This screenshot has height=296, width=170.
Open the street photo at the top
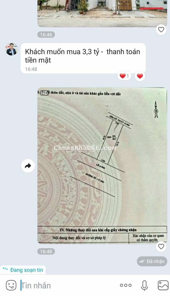click(102, 13)
